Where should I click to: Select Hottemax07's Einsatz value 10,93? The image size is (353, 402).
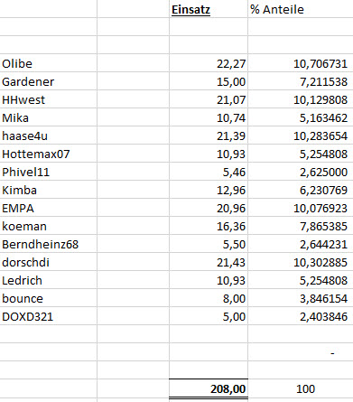(209, 154)
